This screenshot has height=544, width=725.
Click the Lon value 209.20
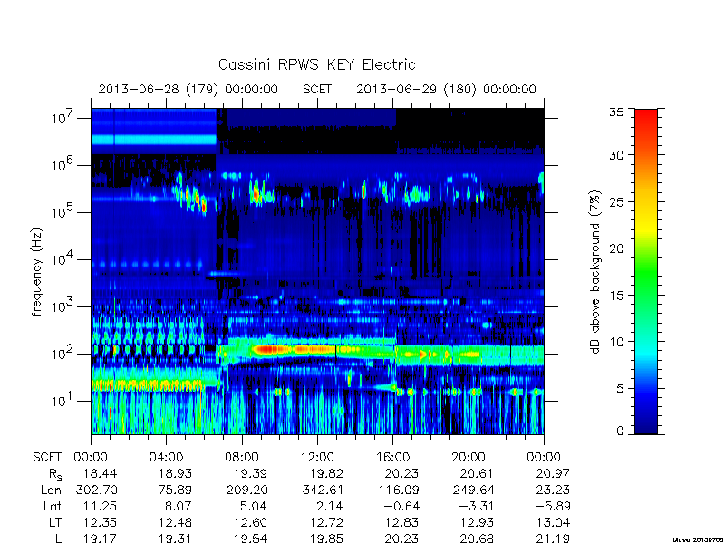[246, 490]
